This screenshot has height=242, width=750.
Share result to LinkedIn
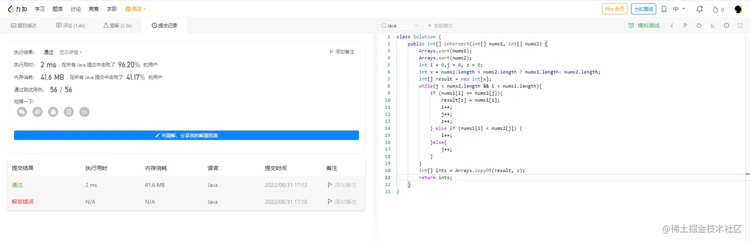pyautogui.click(x=84, y=112)
